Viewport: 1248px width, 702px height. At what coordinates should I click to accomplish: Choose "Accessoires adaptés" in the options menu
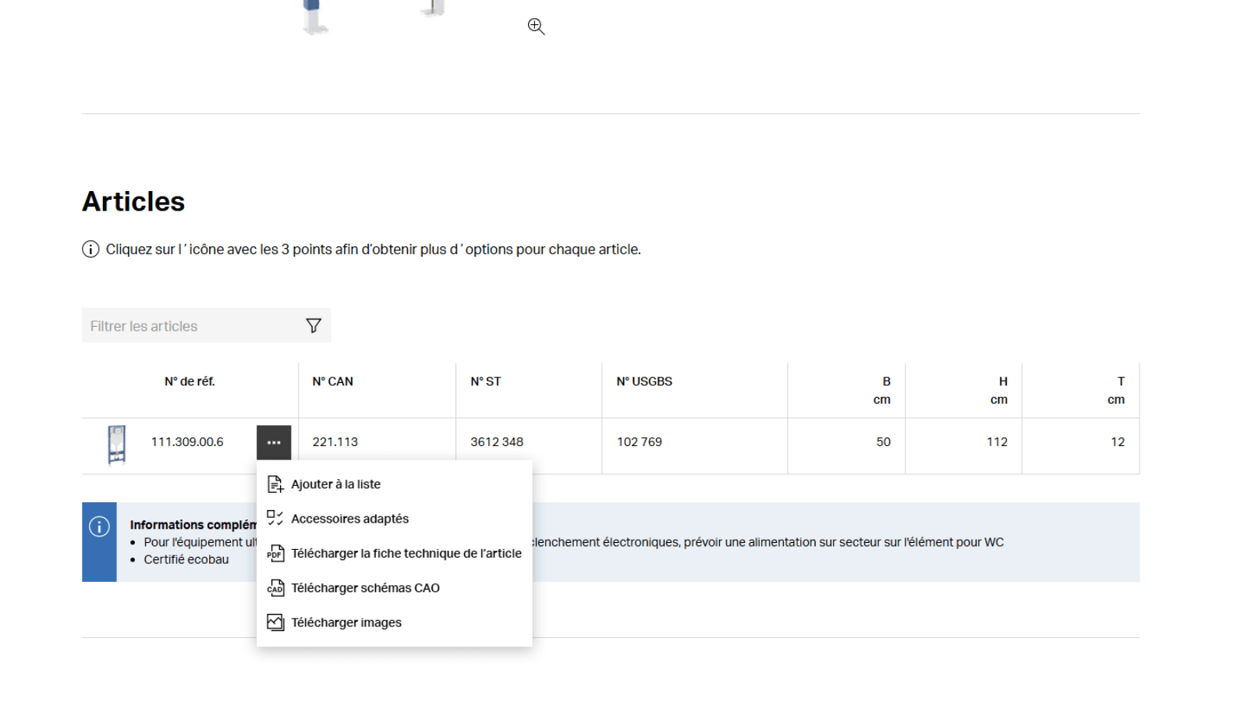click(349, 519)
